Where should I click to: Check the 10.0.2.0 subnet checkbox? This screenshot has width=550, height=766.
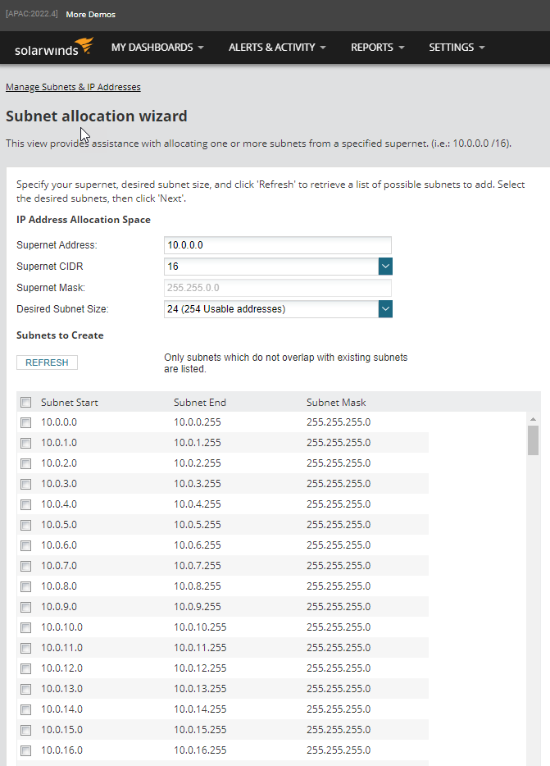[26, 463]
